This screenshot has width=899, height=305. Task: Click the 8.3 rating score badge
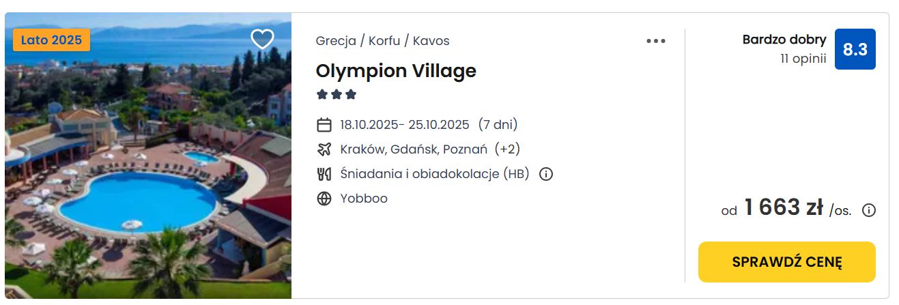point(855,49)
